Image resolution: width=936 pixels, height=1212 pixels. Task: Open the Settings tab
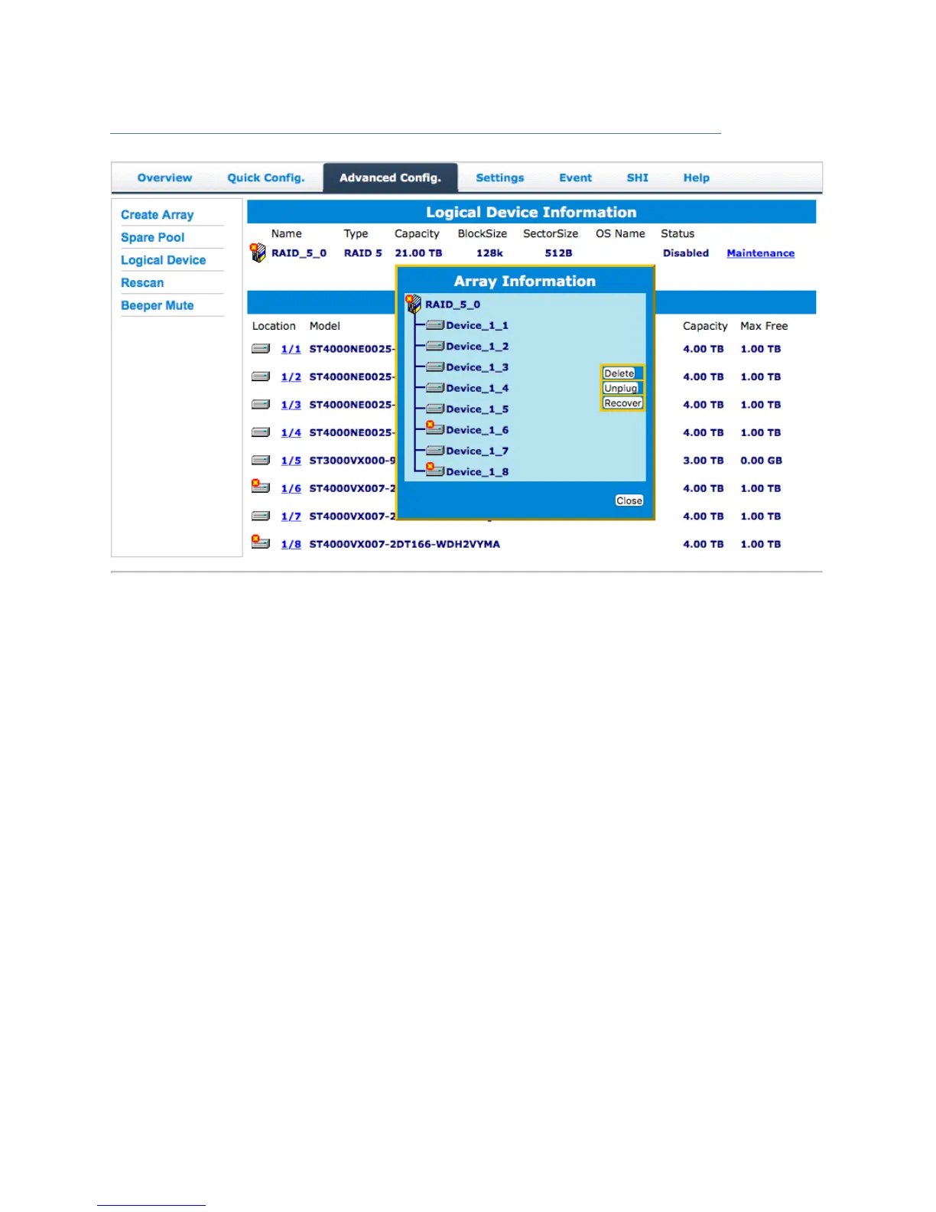click(500, 178)
